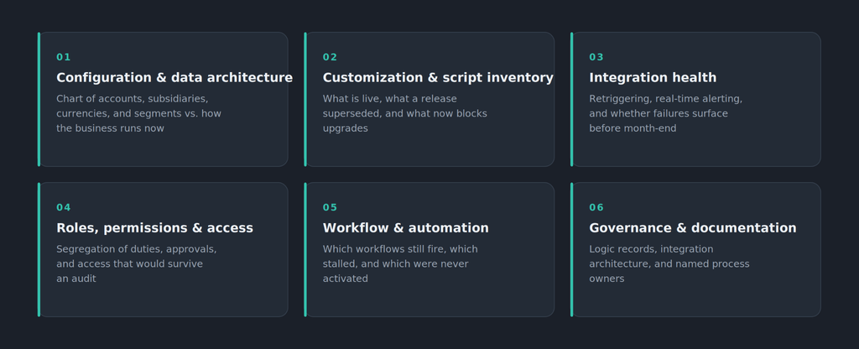Click the 'Retriggering, real-time alerting' description text

665,113
